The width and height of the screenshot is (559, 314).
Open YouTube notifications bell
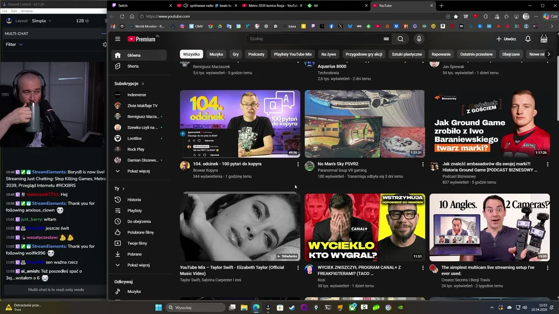pos(528,39)
